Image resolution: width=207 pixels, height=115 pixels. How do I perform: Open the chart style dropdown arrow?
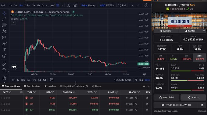tap(62, 5)
